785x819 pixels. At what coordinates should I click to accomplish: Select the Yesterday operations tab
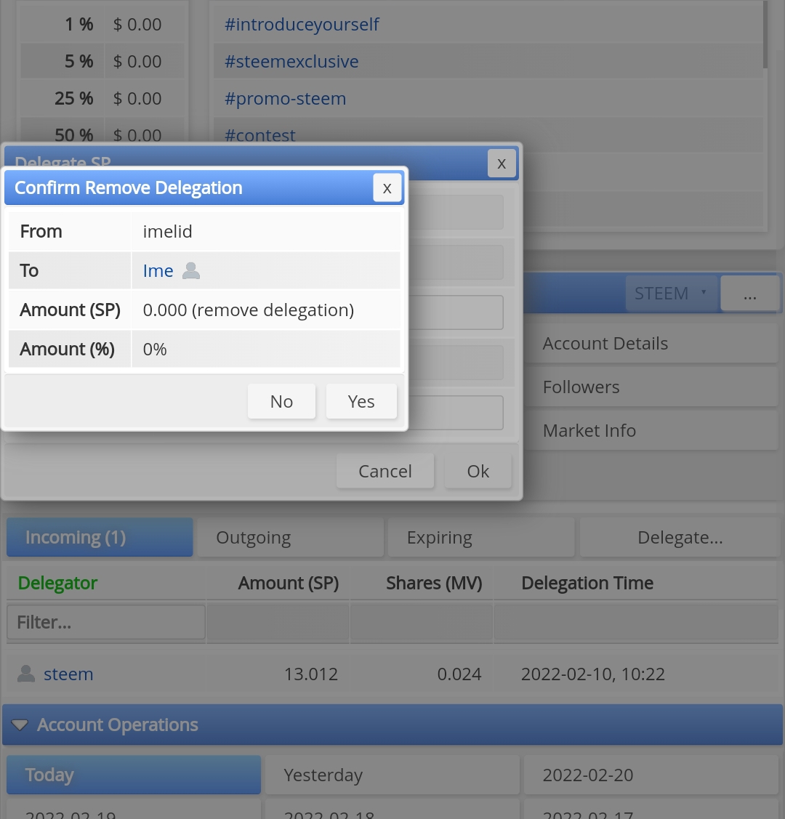tap(392, 775)
